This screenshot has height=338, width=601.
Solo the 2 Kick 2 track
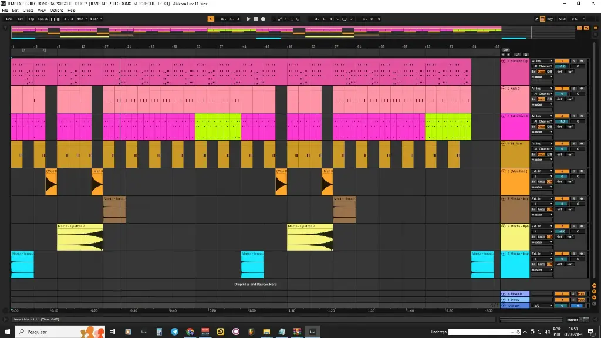[574, 89]
